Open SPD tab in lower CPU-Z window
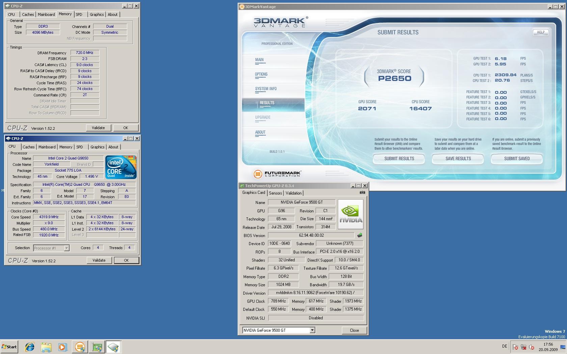567x354 pixels. pos(80,147)
